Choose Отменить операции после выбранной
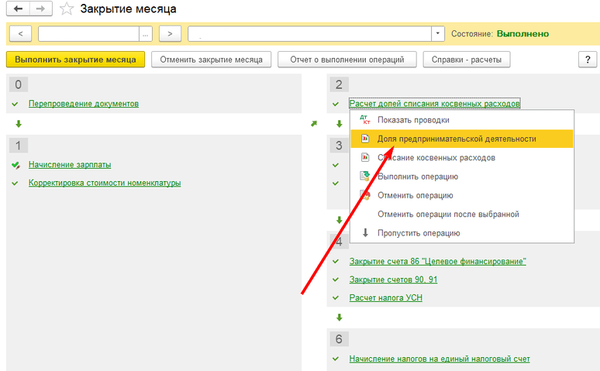This screenshot has width=600, height=371. click(x=447, y=215)
